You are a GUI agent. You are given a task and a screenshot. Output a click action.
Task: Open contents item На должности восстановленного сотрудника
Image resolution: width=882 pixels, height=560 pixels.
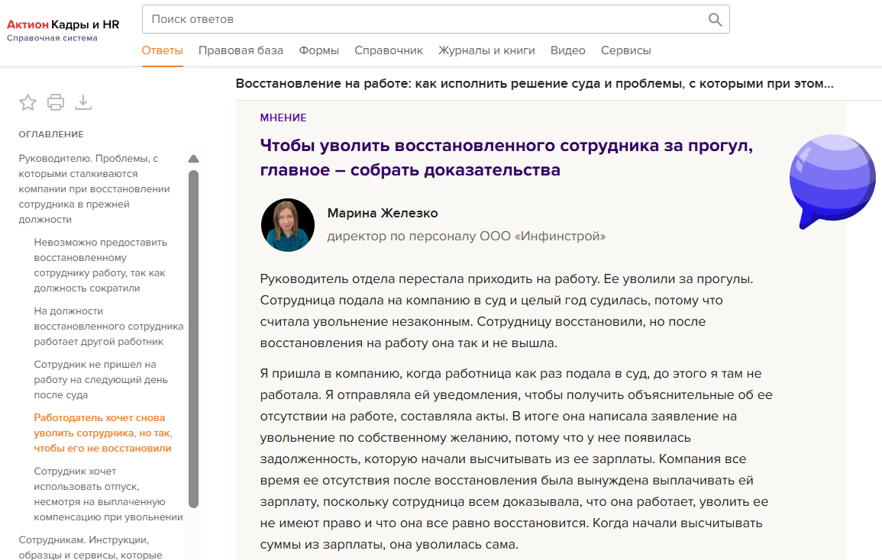108,326
